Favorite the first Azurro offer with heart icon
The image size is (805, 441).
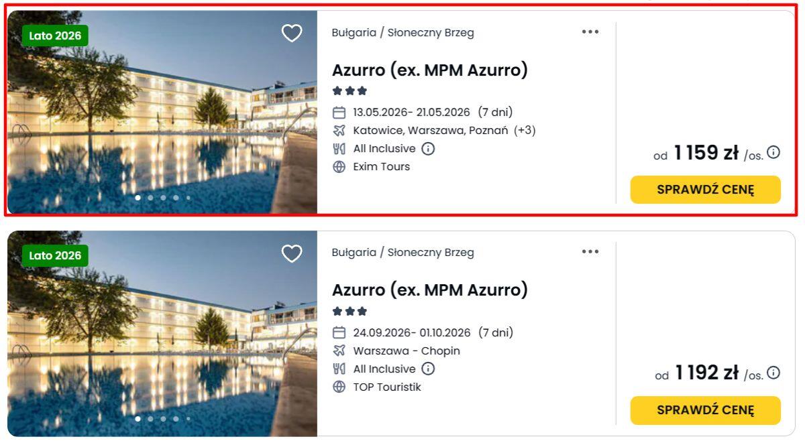(x=292, y=34)
